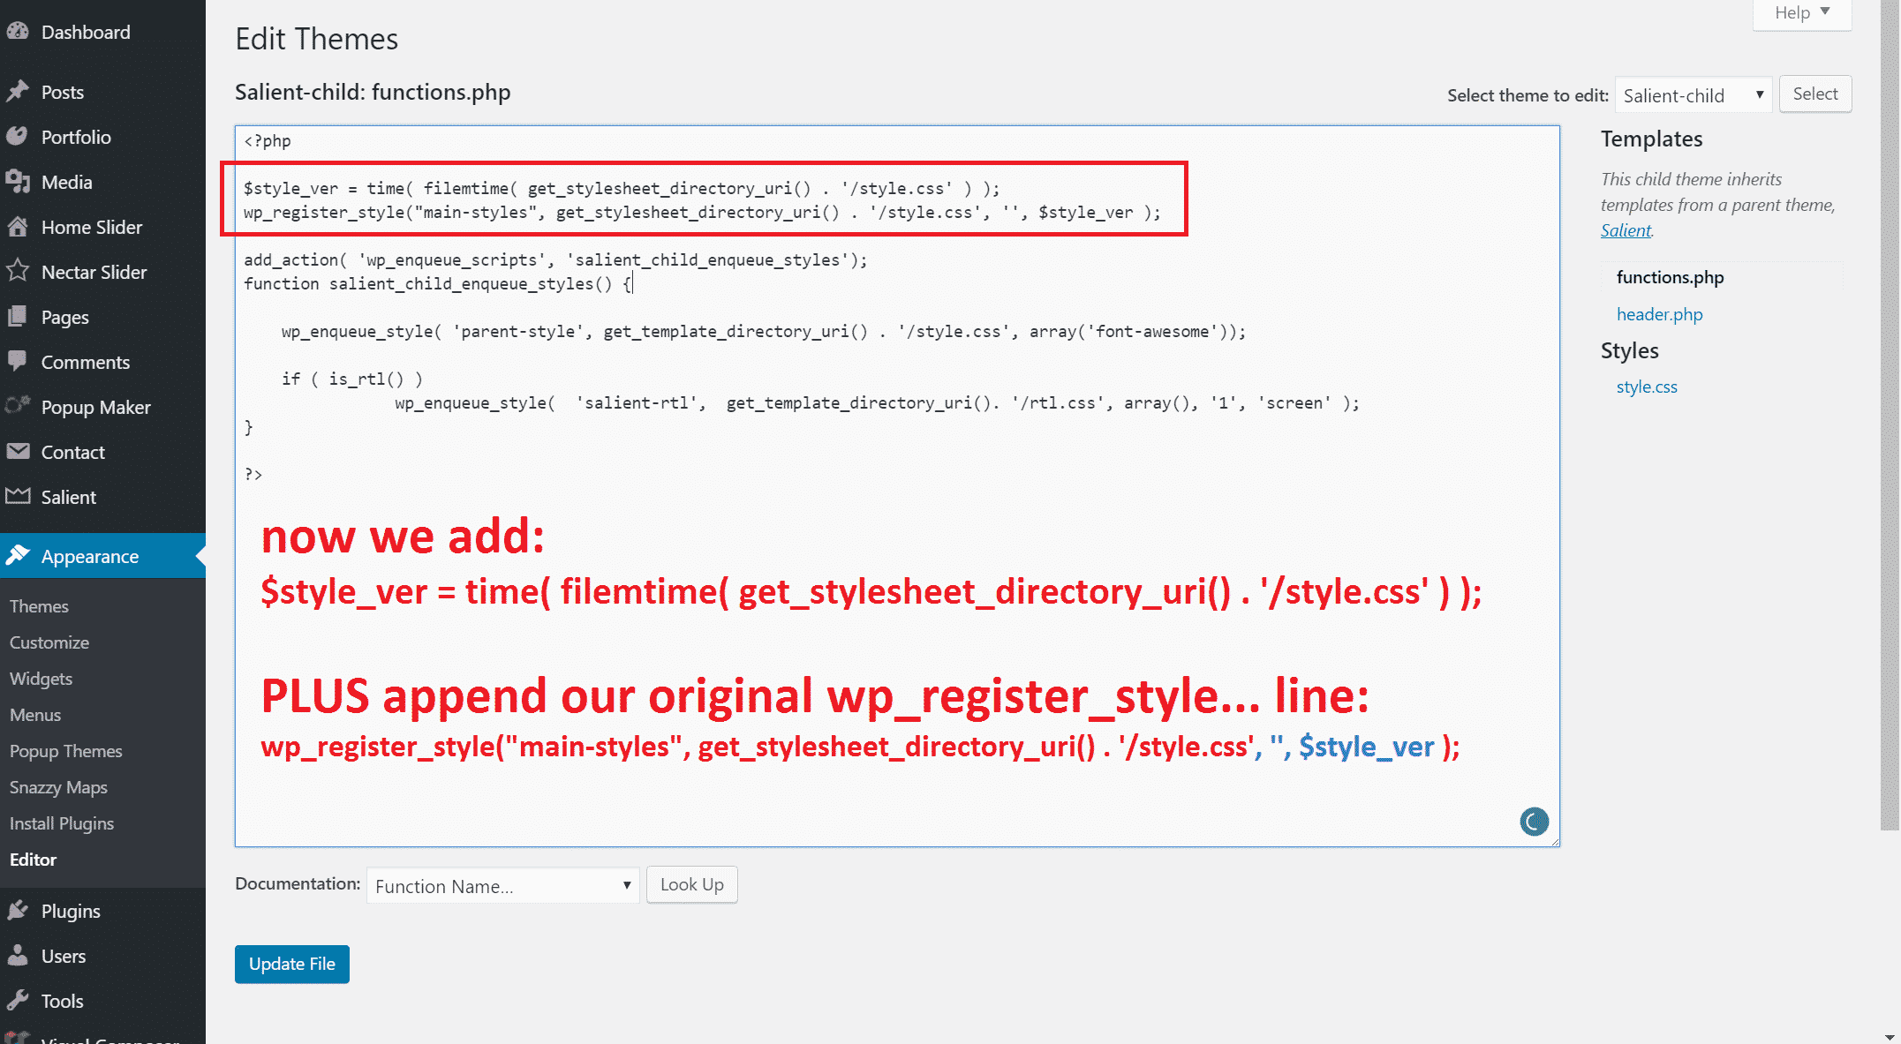
Task: Open the Salient-child theme selector
Action: (x=1693, y=94)
